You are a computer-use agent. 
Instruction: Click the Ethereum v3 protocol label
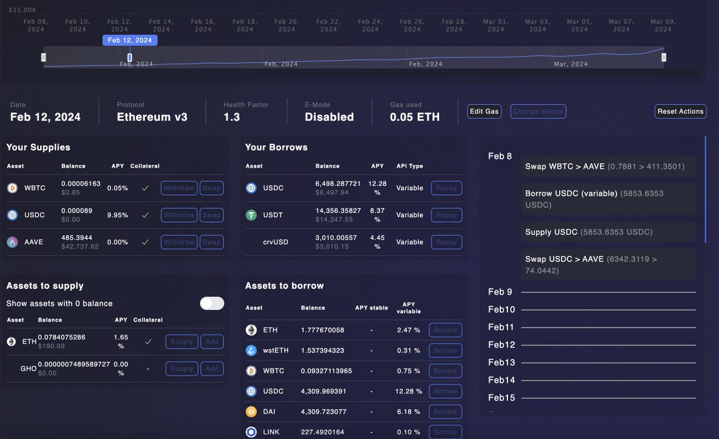click(152, 117)
